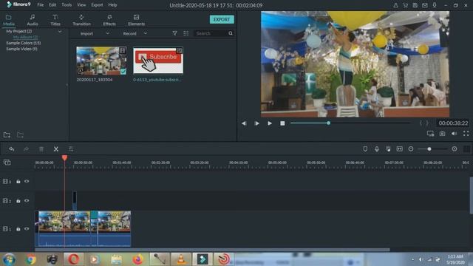Play frame-by-frame forward button

(x=256, y=123)
